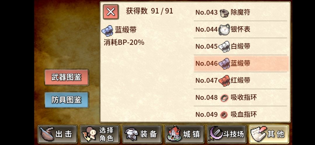
Task: Open the 武器图鉴 weapon catalog
Action: [x=66, y=77]
